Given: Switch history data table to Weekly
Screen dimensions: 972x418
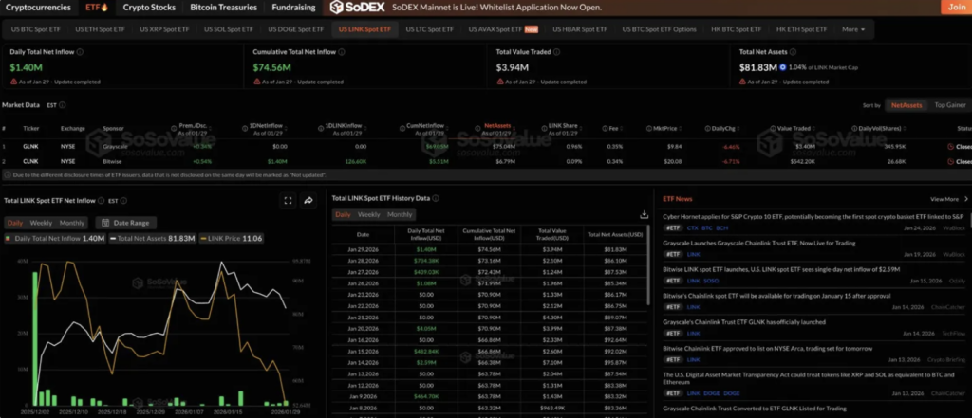Looking at the screenshot, I should tap(369, 214).
